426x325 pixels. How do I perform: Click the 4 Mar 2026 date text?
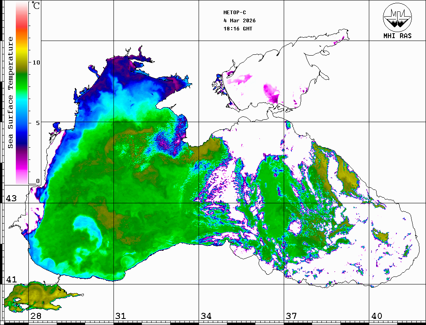(240, 21)
